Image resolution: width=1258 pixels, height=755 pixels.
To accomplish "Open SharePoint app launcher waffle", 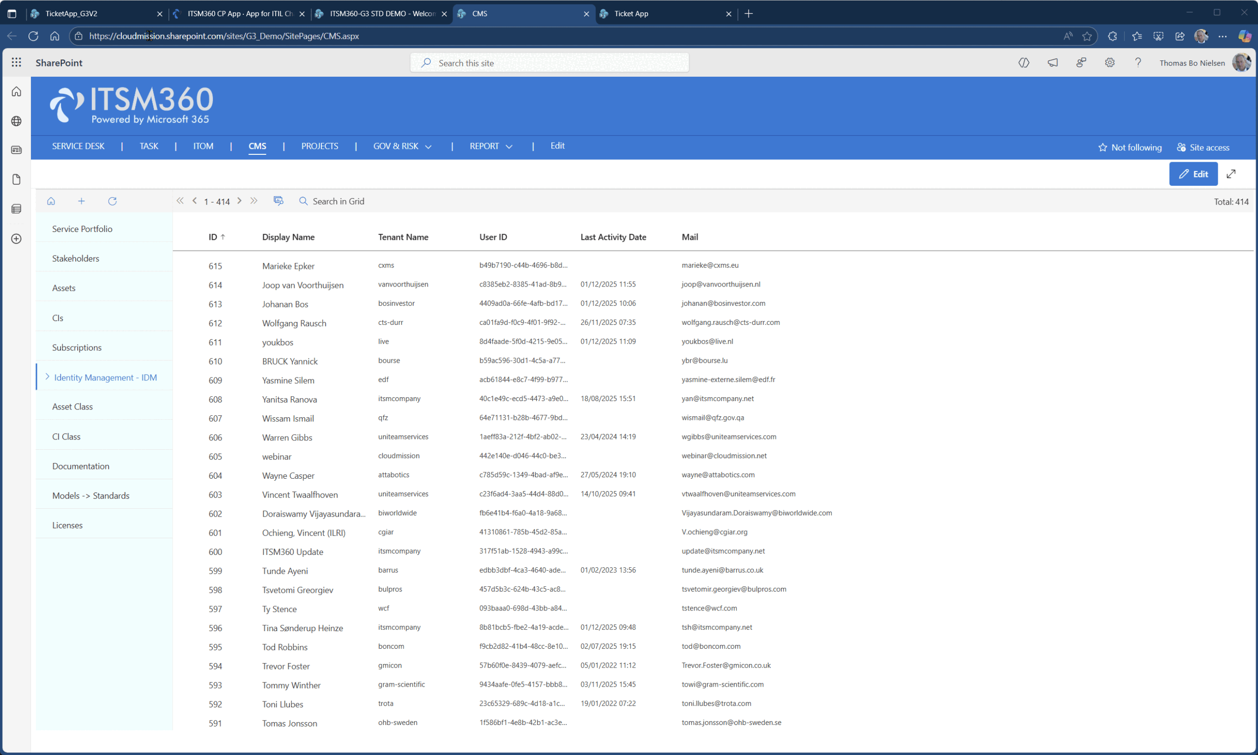I will (x=16, y=62).
